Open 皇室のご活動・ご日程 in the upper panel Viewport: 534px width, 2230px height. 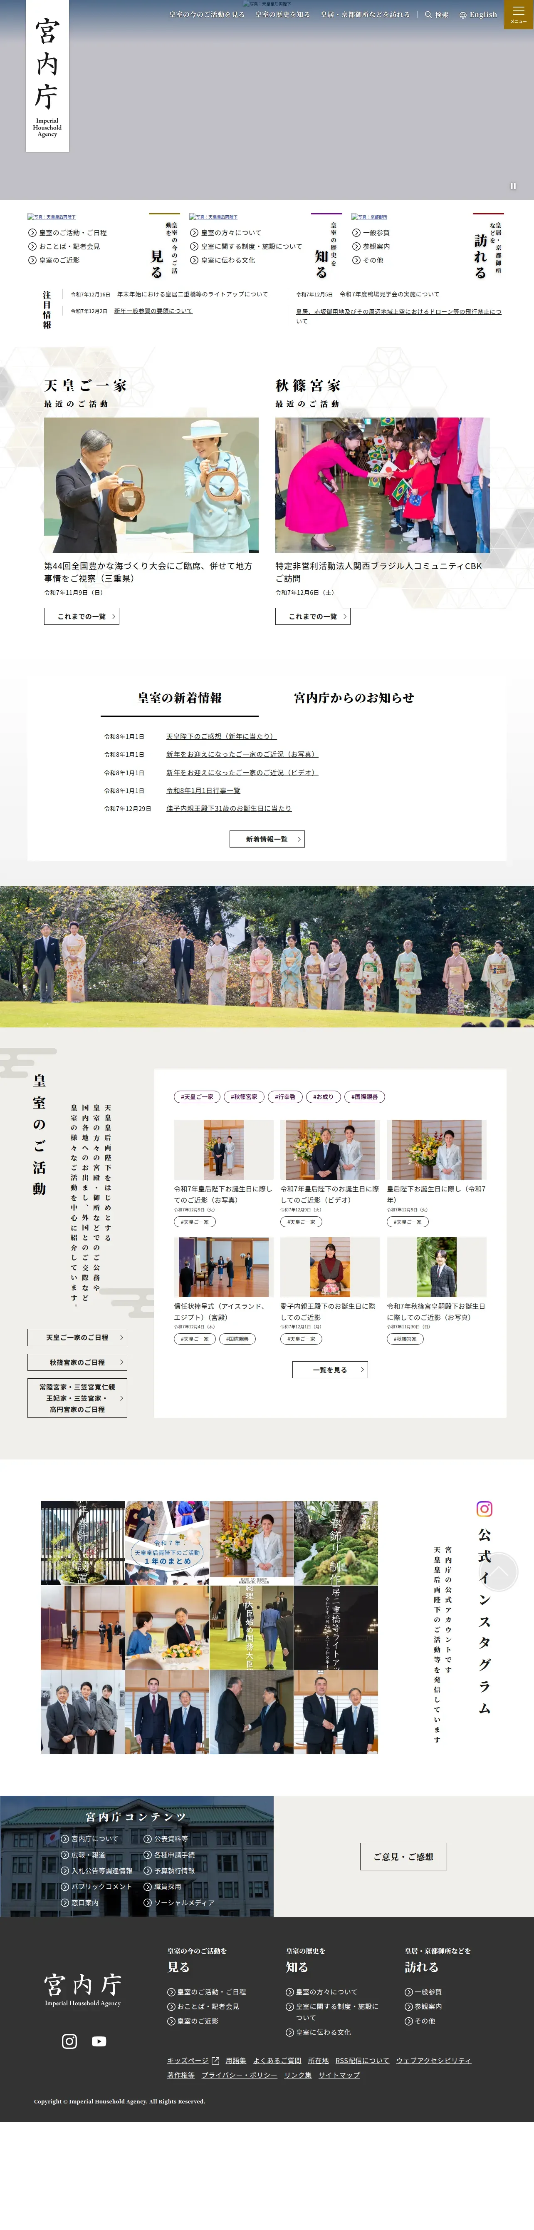67,233
